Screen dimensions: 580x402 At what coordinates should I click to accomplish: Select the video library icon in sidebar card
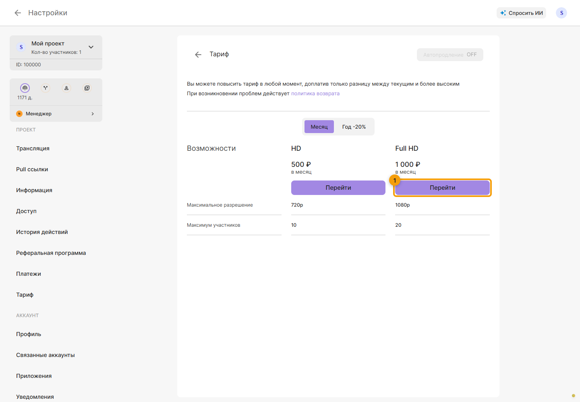point(87,88)
